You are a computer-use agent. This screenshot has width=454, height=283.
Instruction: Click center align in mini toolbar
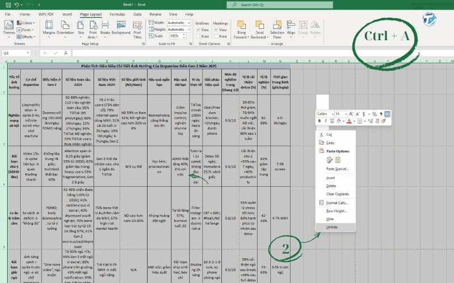click(x=332, y=121)
